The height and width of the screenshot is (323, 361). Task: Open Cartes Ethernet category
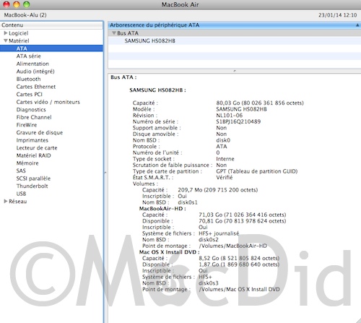(36, 87)
